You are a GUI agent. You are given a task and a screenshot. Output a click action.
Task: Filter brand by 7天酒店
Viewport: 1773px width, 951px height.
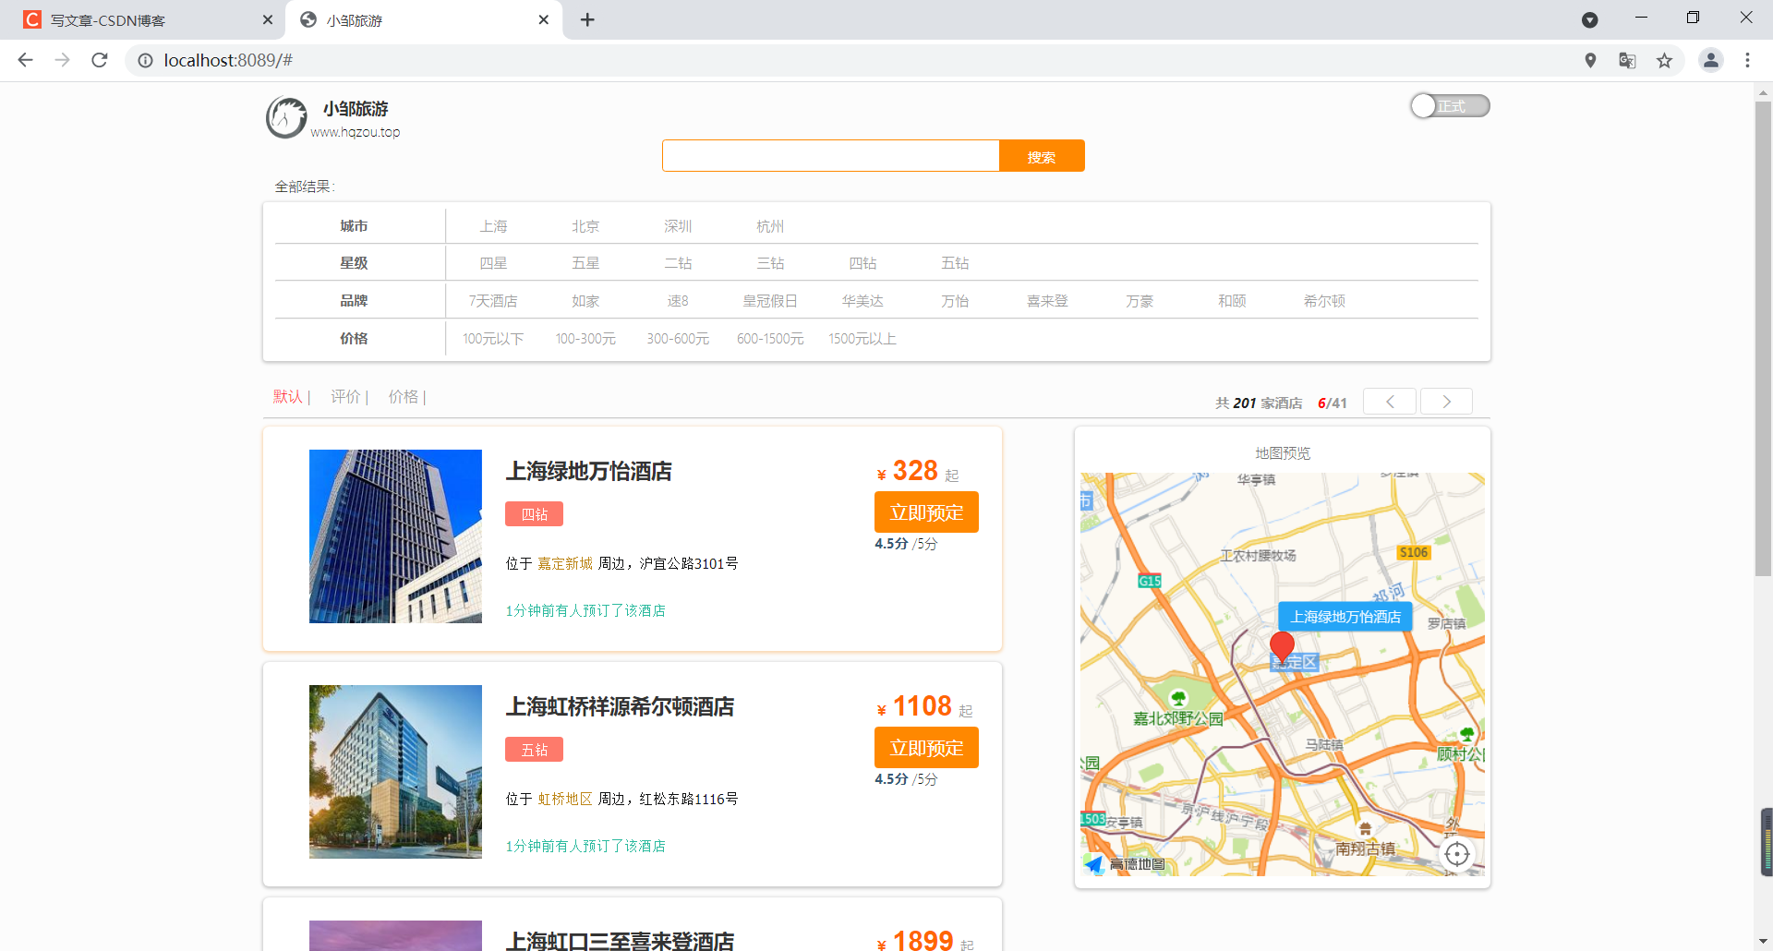[x=493, y=301]
